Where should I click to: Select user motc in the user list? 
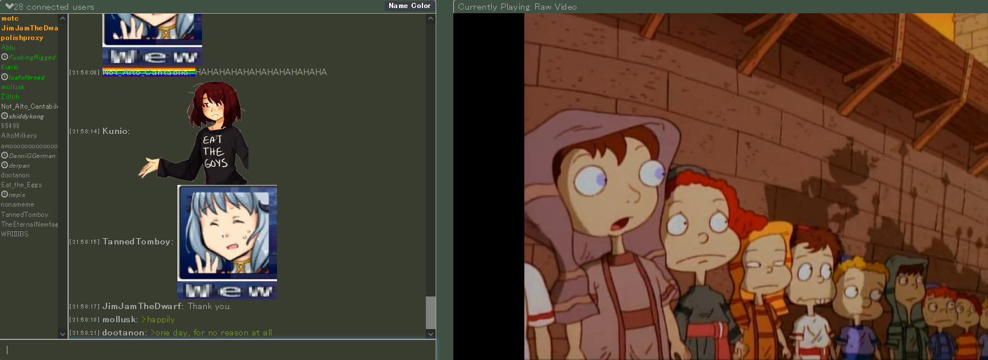coord(10,18)
